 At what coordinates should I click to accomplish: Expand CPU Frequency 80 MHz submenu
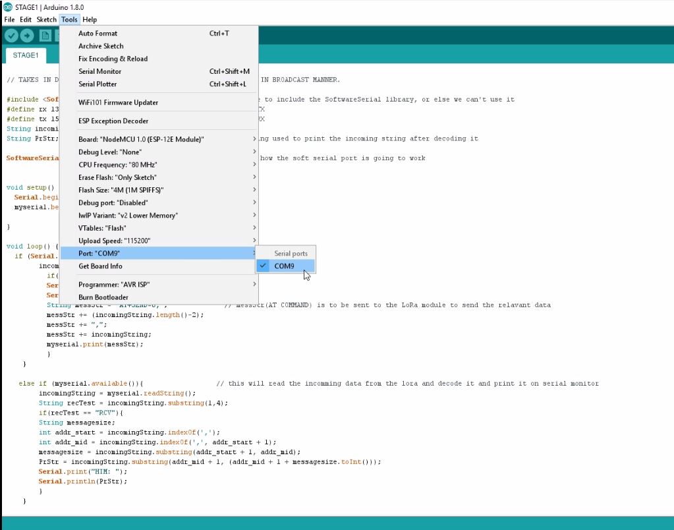coord(159,165)
